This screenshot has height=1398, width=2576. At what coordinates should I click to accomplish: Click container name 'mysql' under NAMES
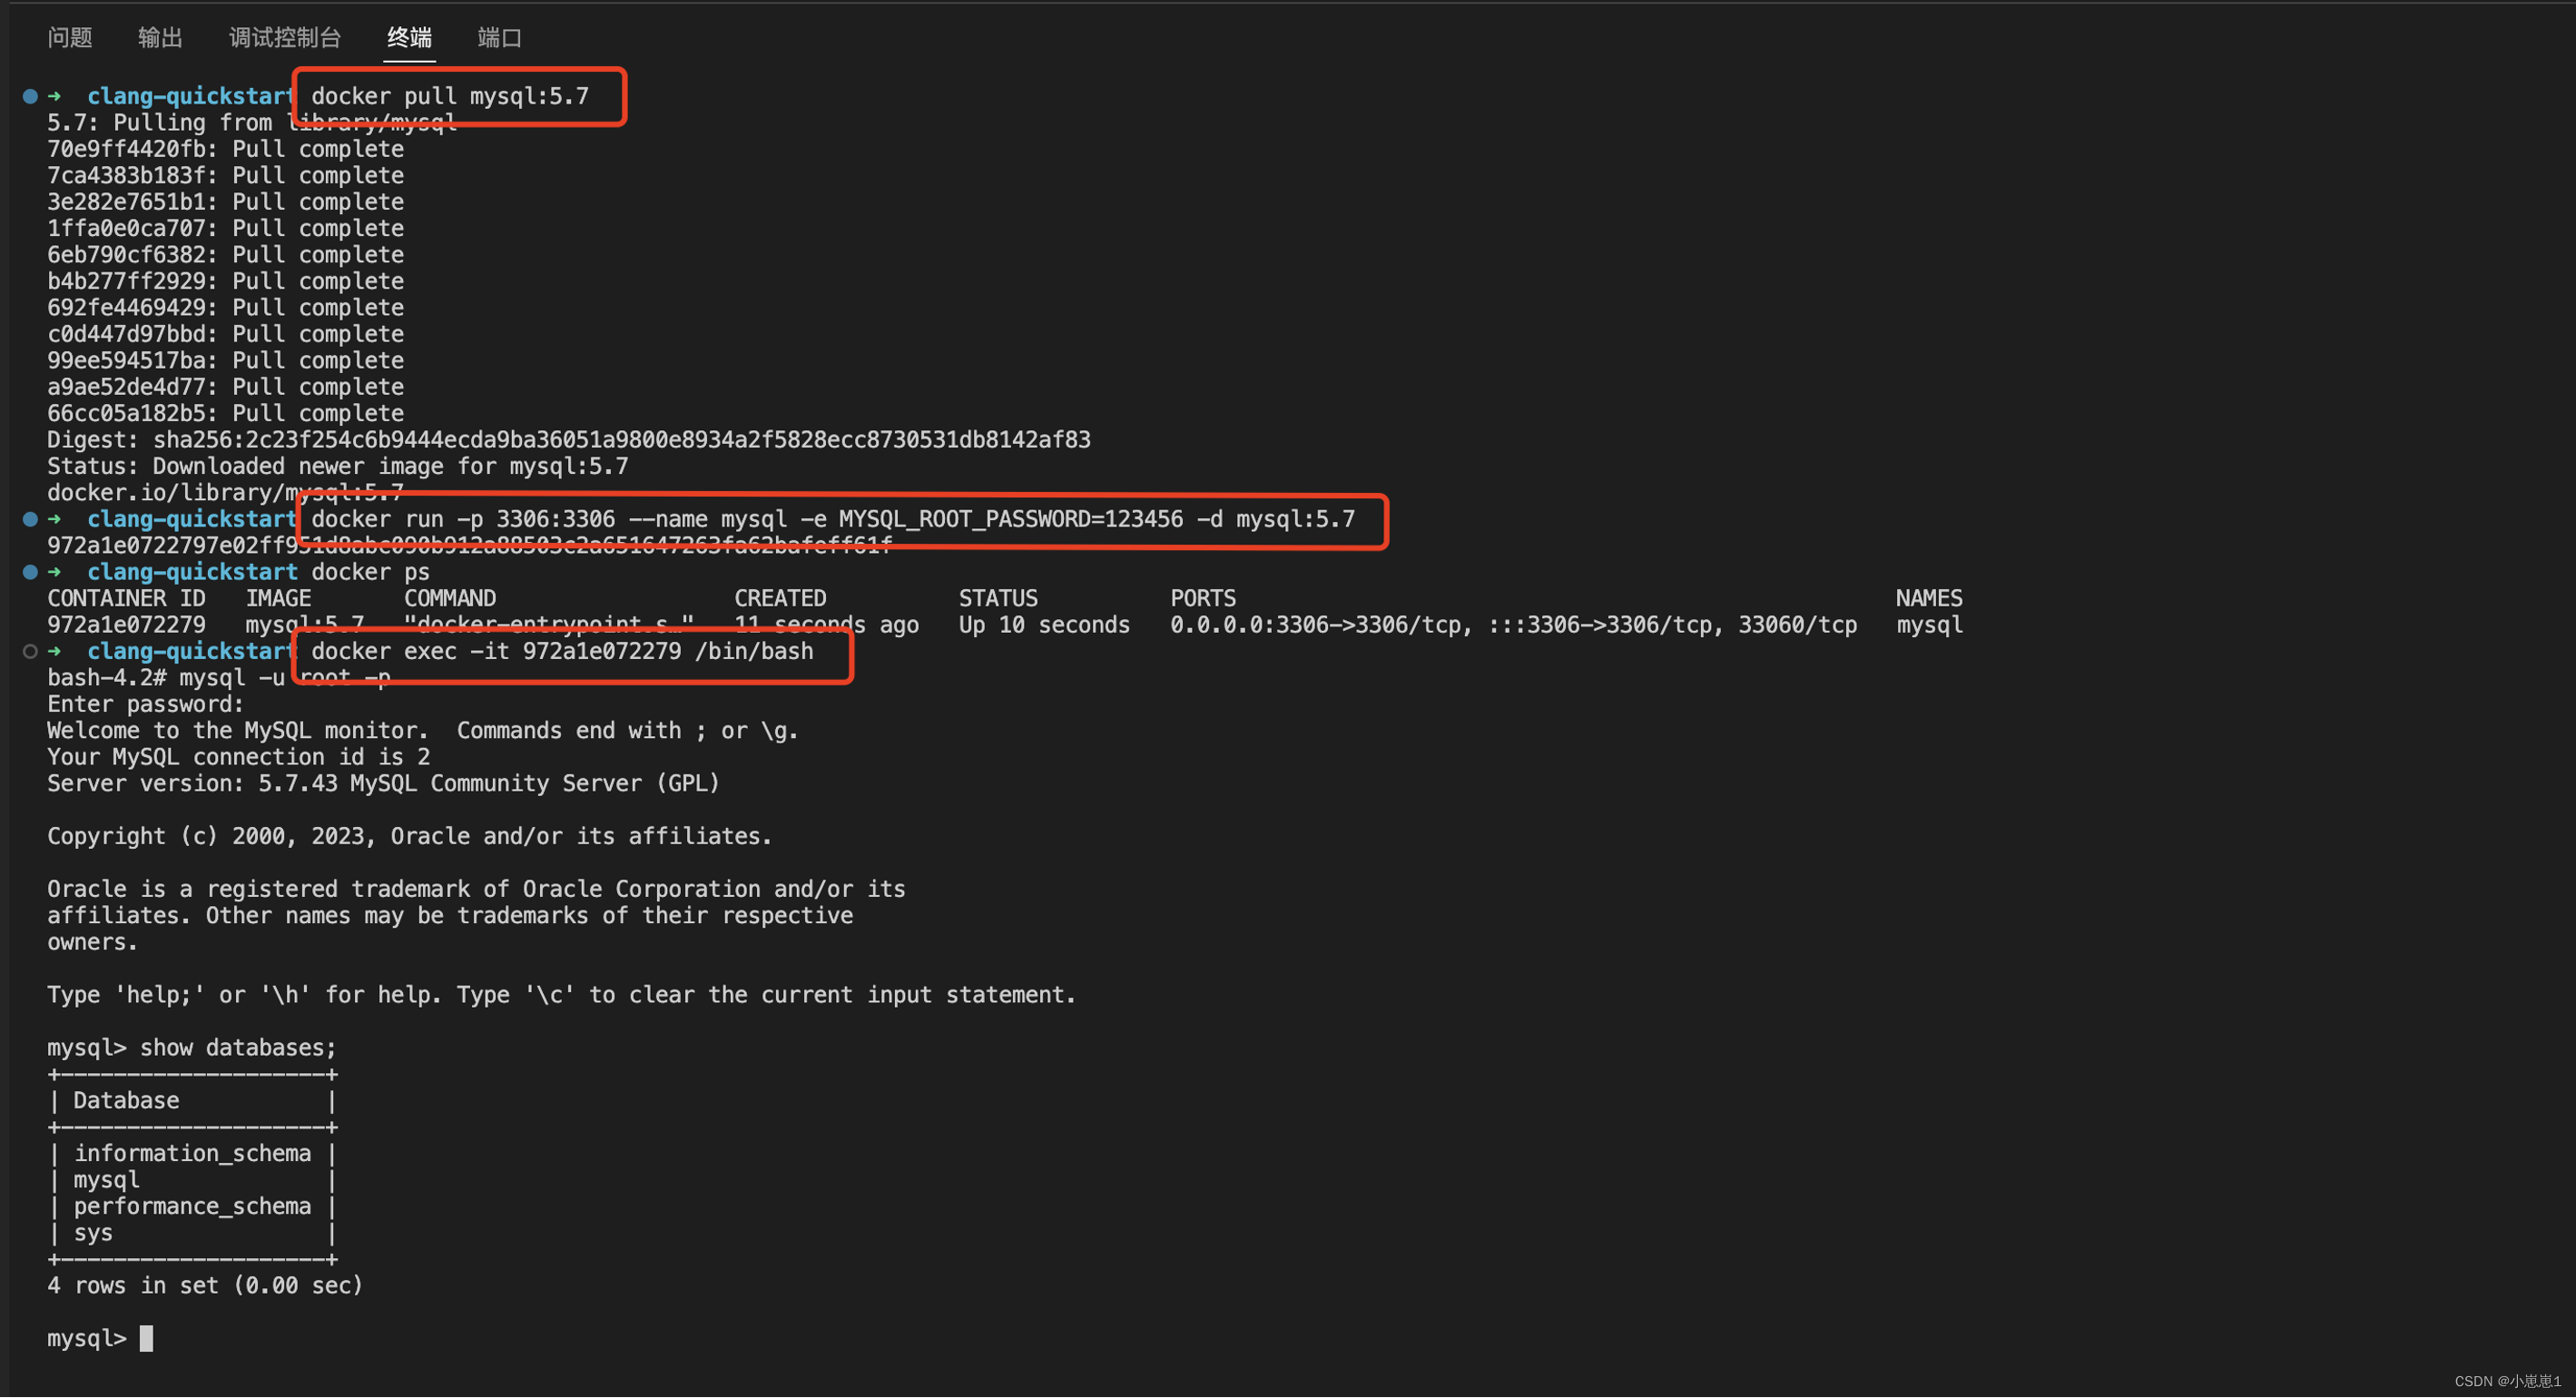(x=1929, y=625)
